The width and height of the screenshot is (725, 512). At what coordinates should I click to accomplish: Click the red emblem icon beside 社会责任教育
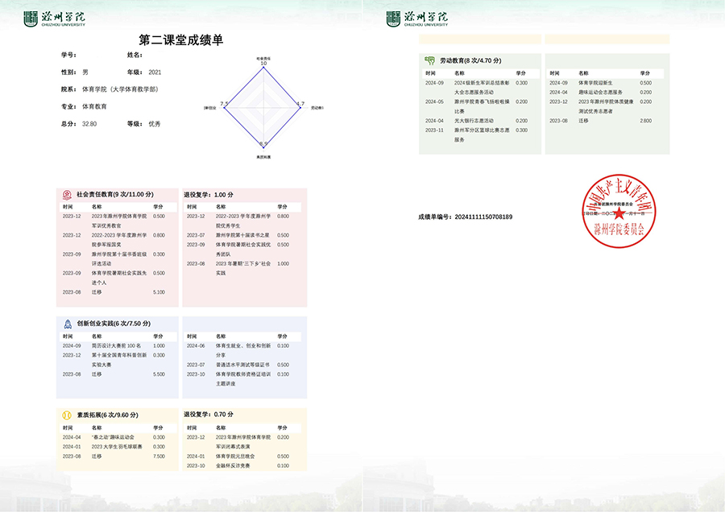67,195
